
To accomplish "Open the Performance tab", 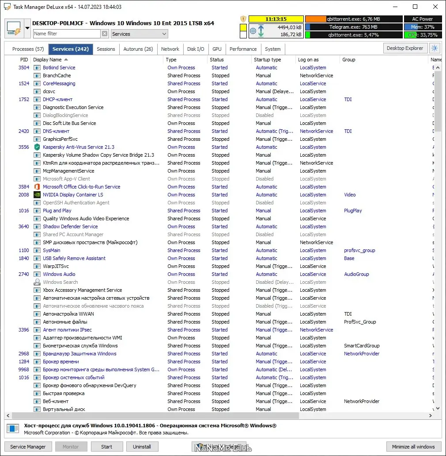I will (243, 49).
